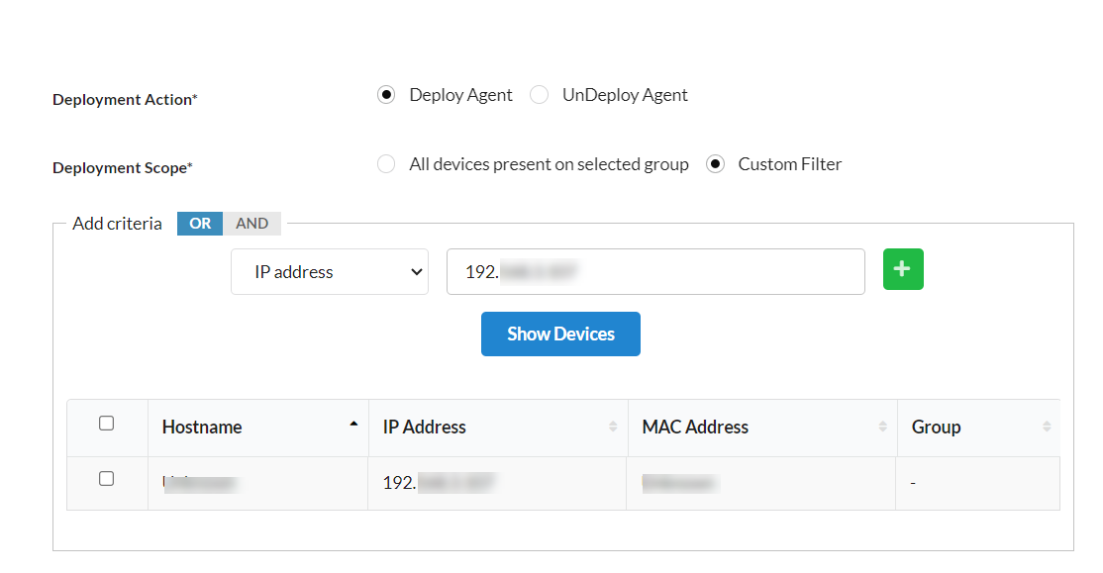Click the Add criteria section label
The height and width of the screenshot is (573, 1103).
116,223
